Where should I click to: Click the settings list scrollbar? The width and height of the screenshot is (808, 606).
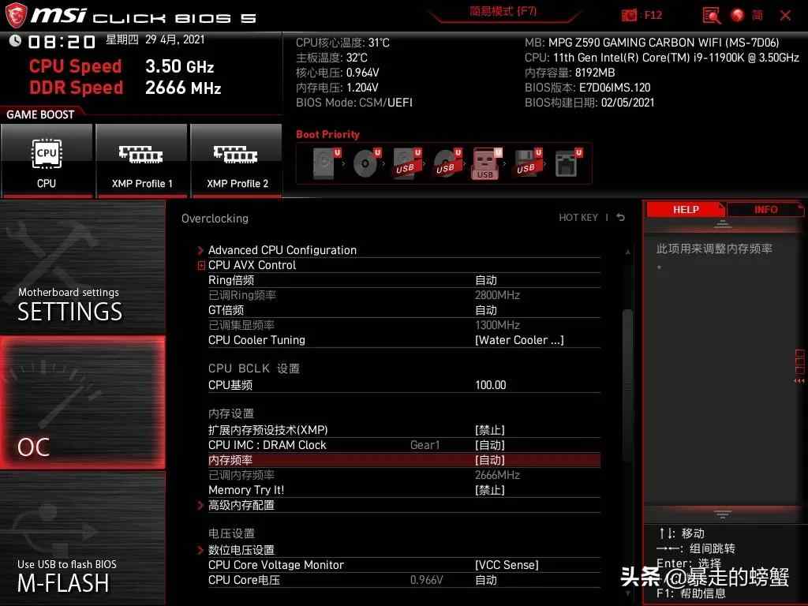point(627,387)
